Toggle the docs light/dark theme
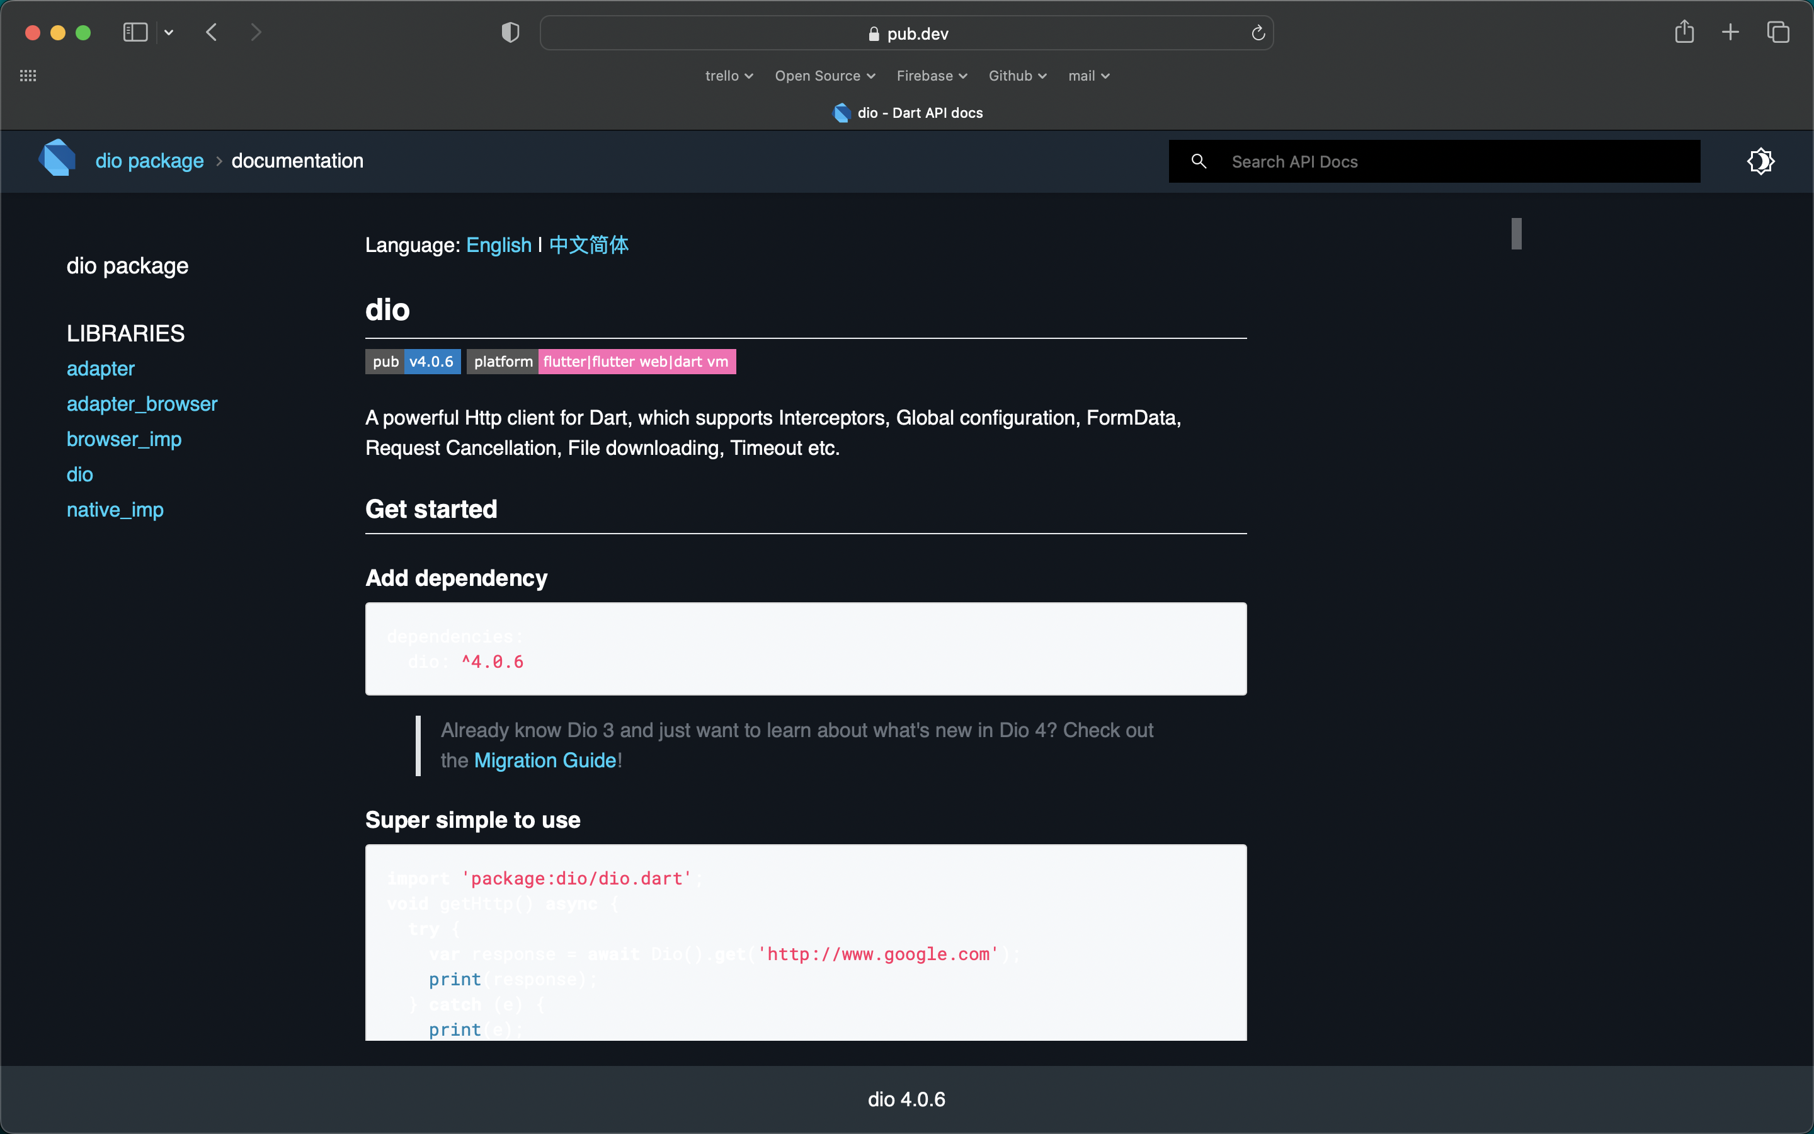Image resolution: width=1814 pixels, height=1134 pixels. (1762, 161)
